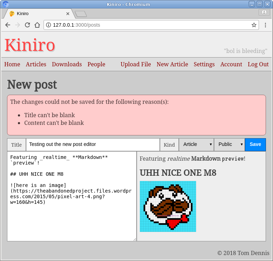The image size is (273, 261).
Task: Bookmark this page with the star icon
Action: coord(254,25)
